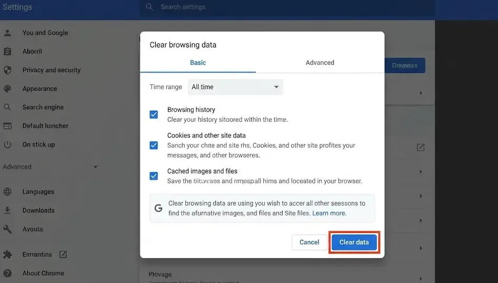Open Languages settings item
Viewport: 498px width, 283px height.
tap(38, 192)
